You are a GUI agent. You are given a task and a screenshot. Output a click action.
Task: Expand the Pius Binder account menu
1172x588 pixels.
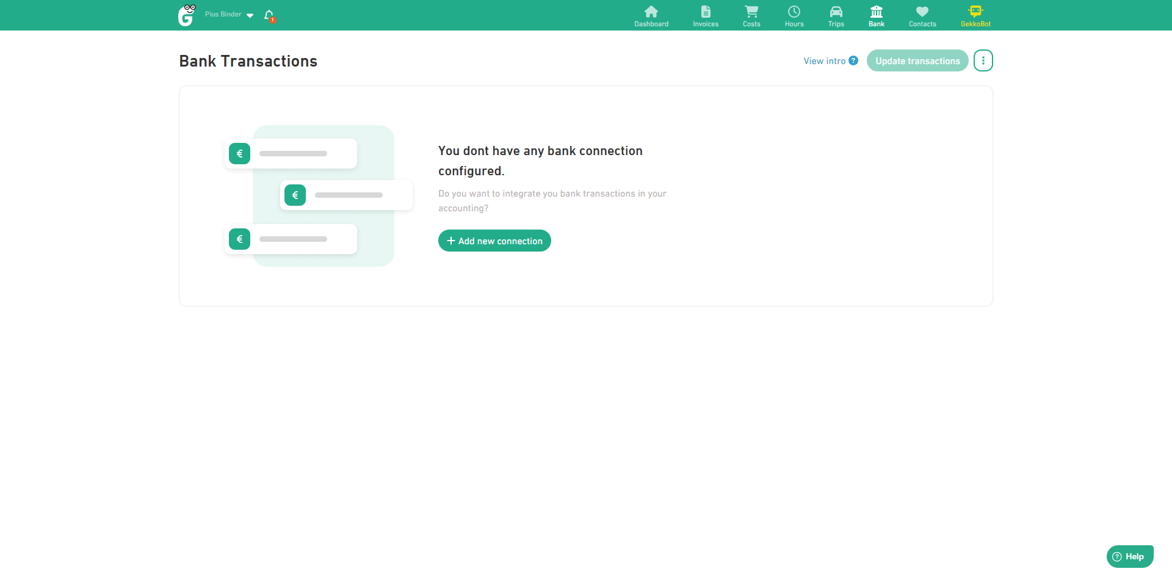click(223, 15)
